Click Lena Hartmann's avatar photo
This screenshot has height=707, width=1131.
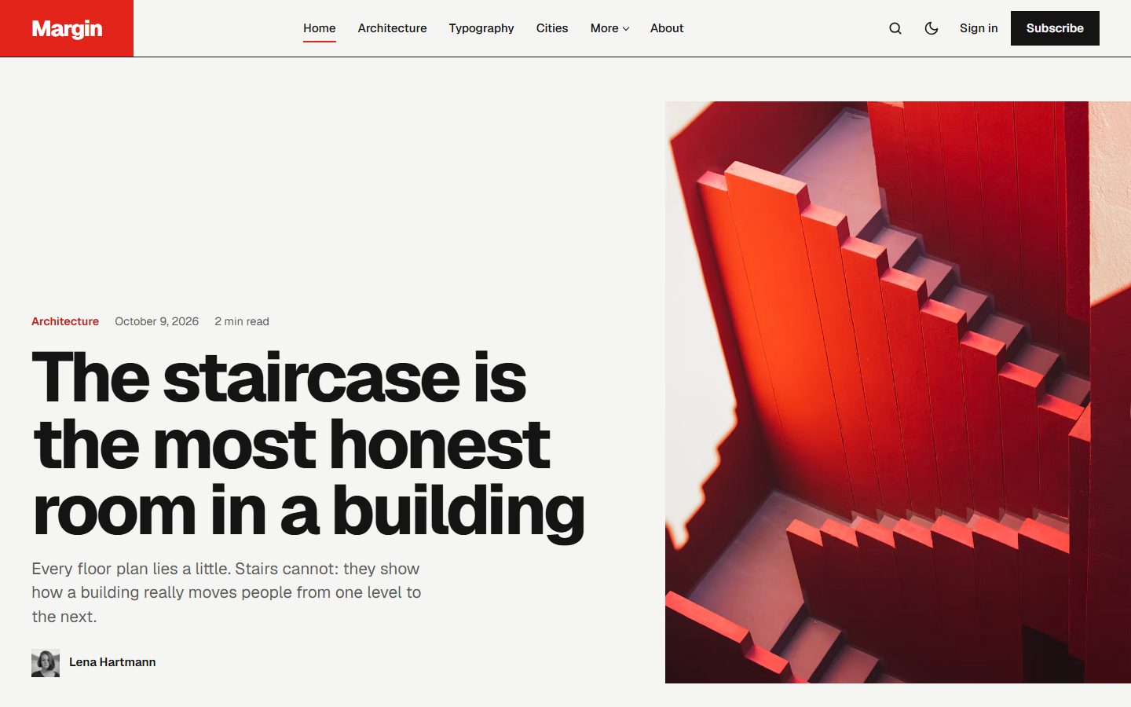(46, 663)
